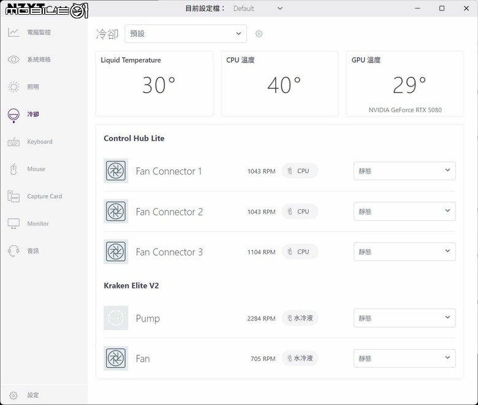Click the Monitor sidebar label
478x405 pixels.
tap(38, 224)
